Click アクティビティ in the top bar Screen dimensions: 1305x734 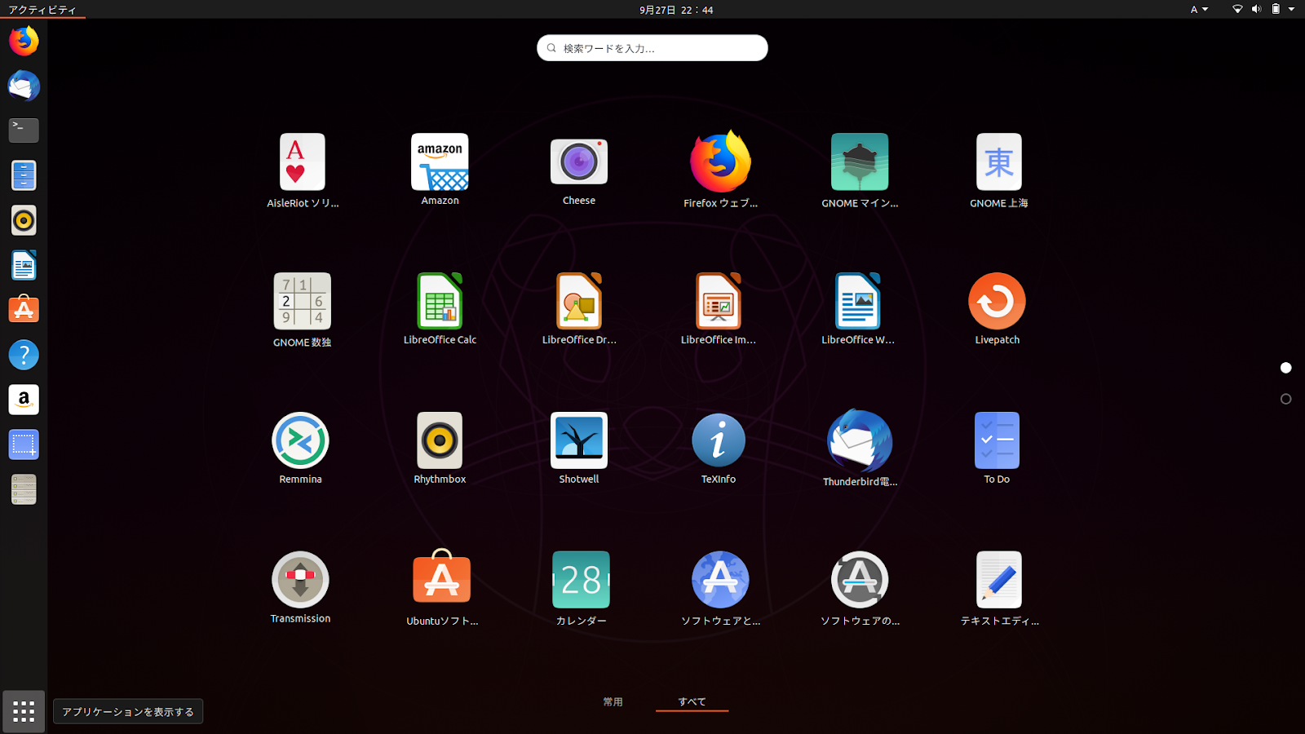coord(42,10)
